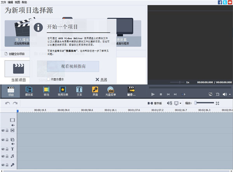Open the 媒体库 media library tab

(x=29, y=91)
